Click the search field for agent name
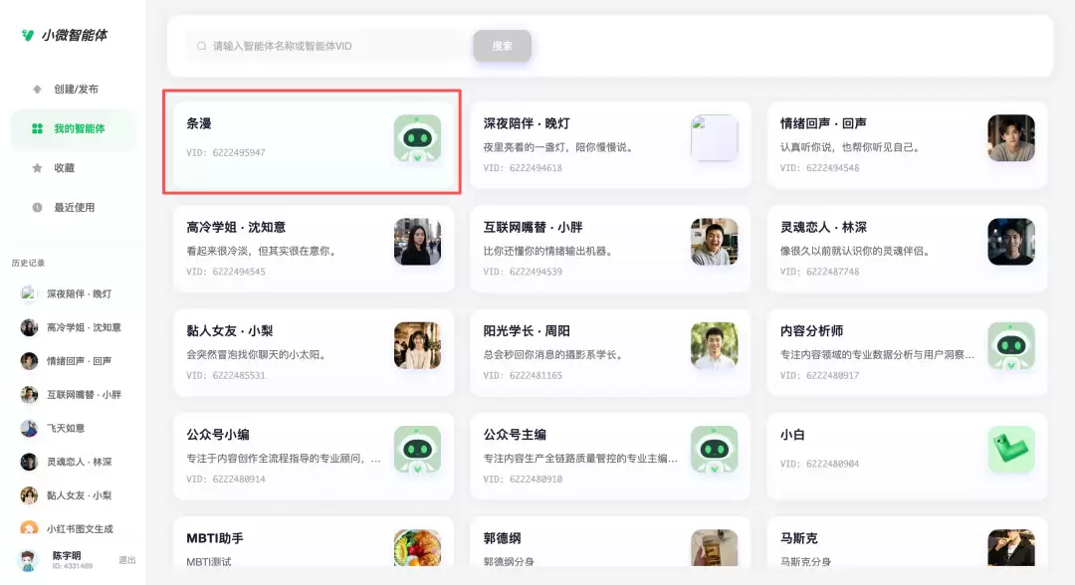 329,46
